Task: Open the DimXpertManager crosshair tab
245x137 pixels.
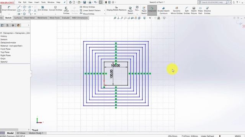Action: click(13, 25)
